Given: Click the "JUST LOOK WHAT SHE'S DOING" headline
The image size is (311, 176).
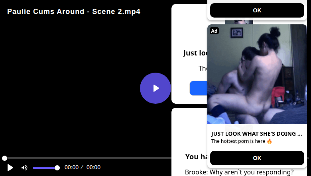Looking at the screenshot, I should click(256, 134).
